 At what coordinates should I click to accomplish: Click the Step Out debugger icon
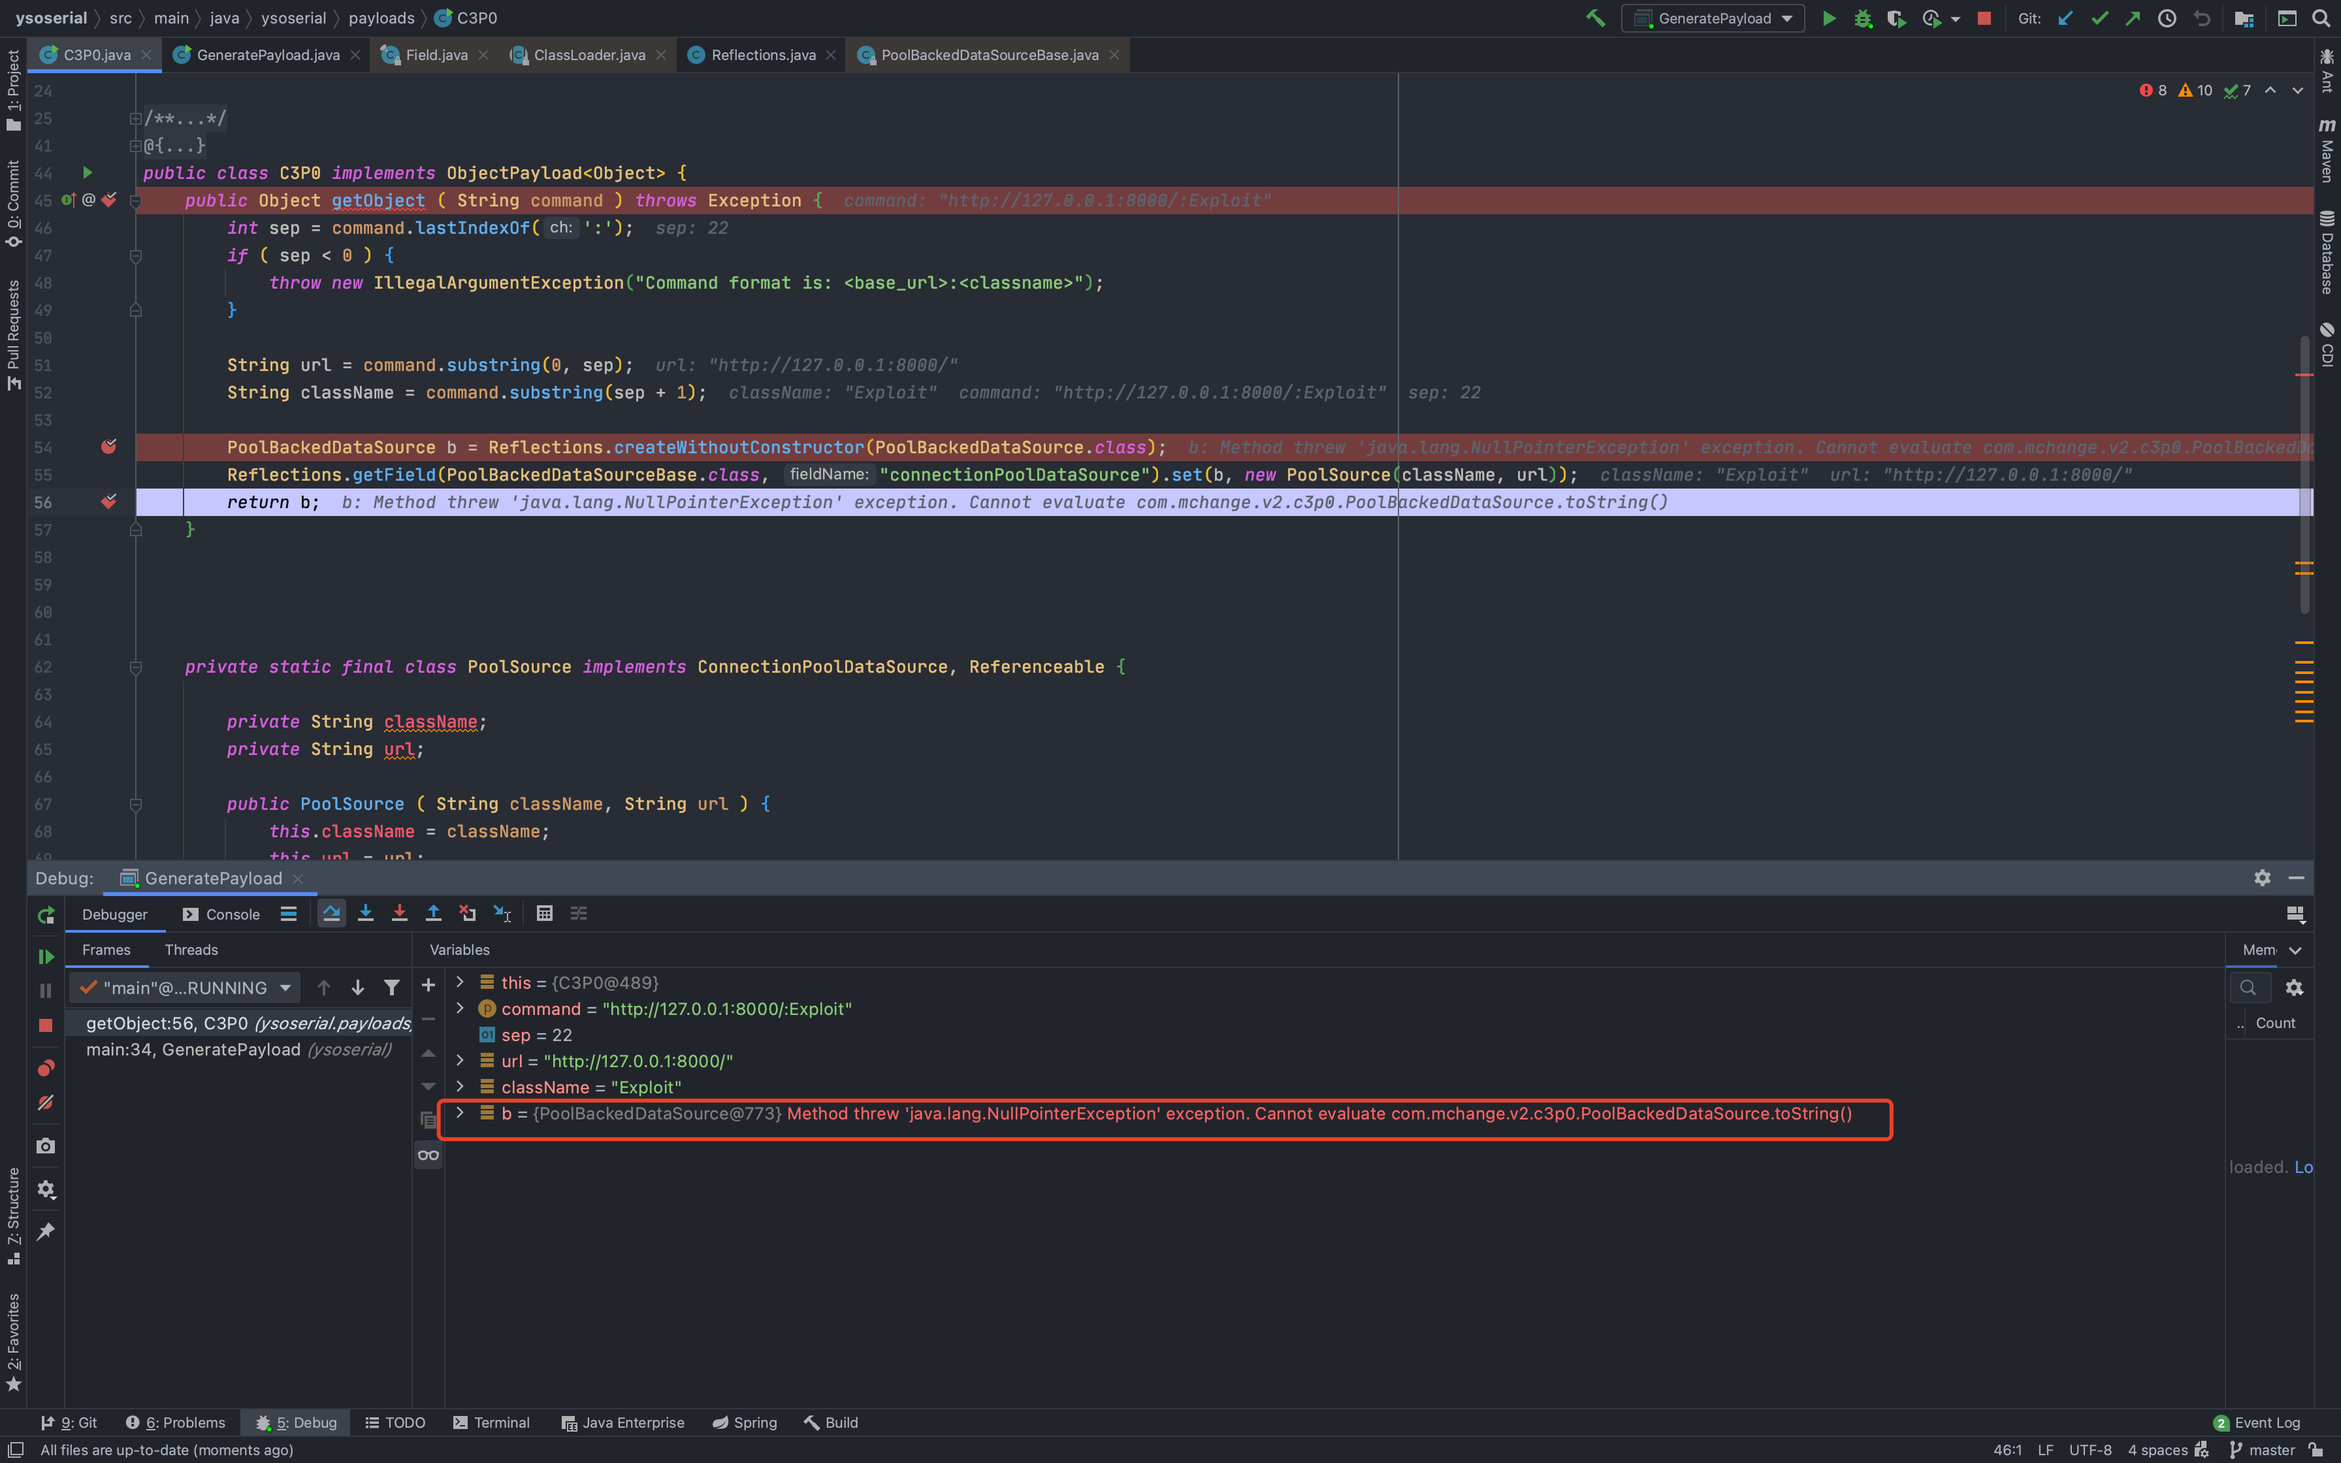[x=433, y=914]
